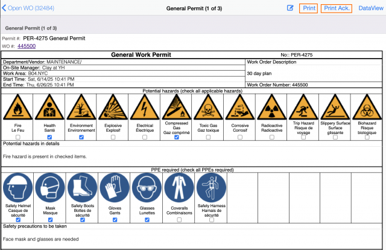This screenshot has width=386, height=250.
Task: Uncheck the Glasses PPE checkbox
Action: tap(147, 220)
